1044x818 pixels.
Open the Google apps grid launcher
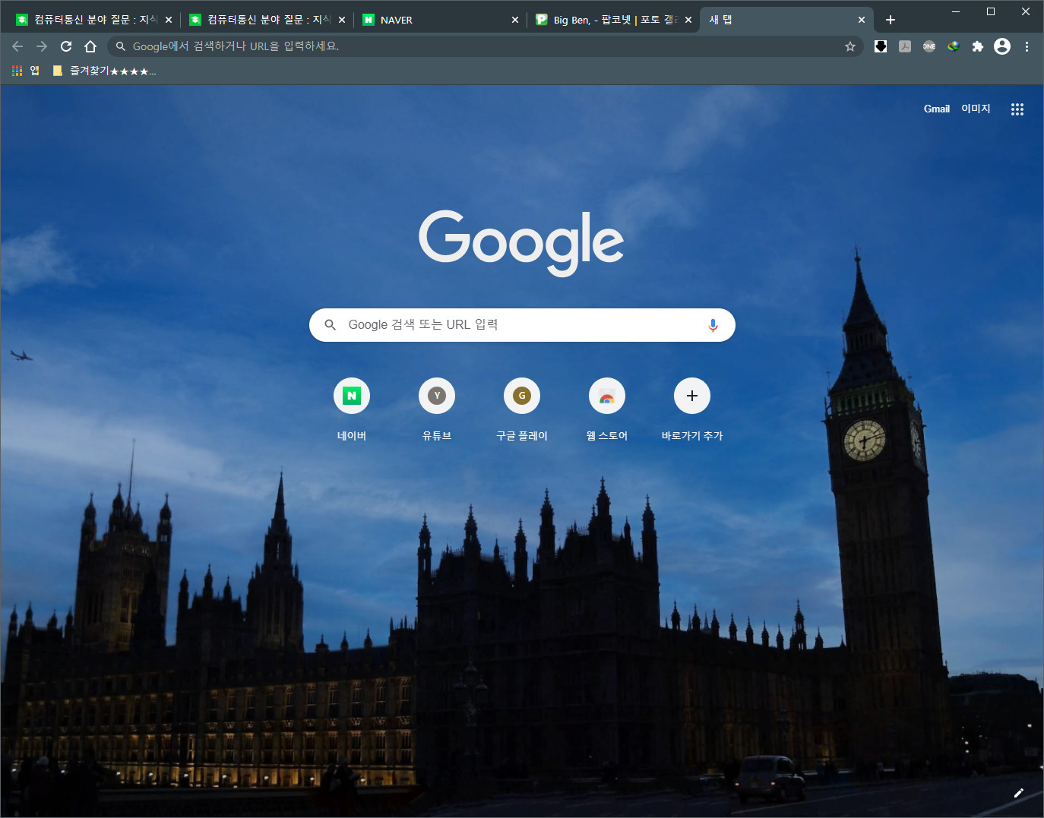(x=1017, y=109)
